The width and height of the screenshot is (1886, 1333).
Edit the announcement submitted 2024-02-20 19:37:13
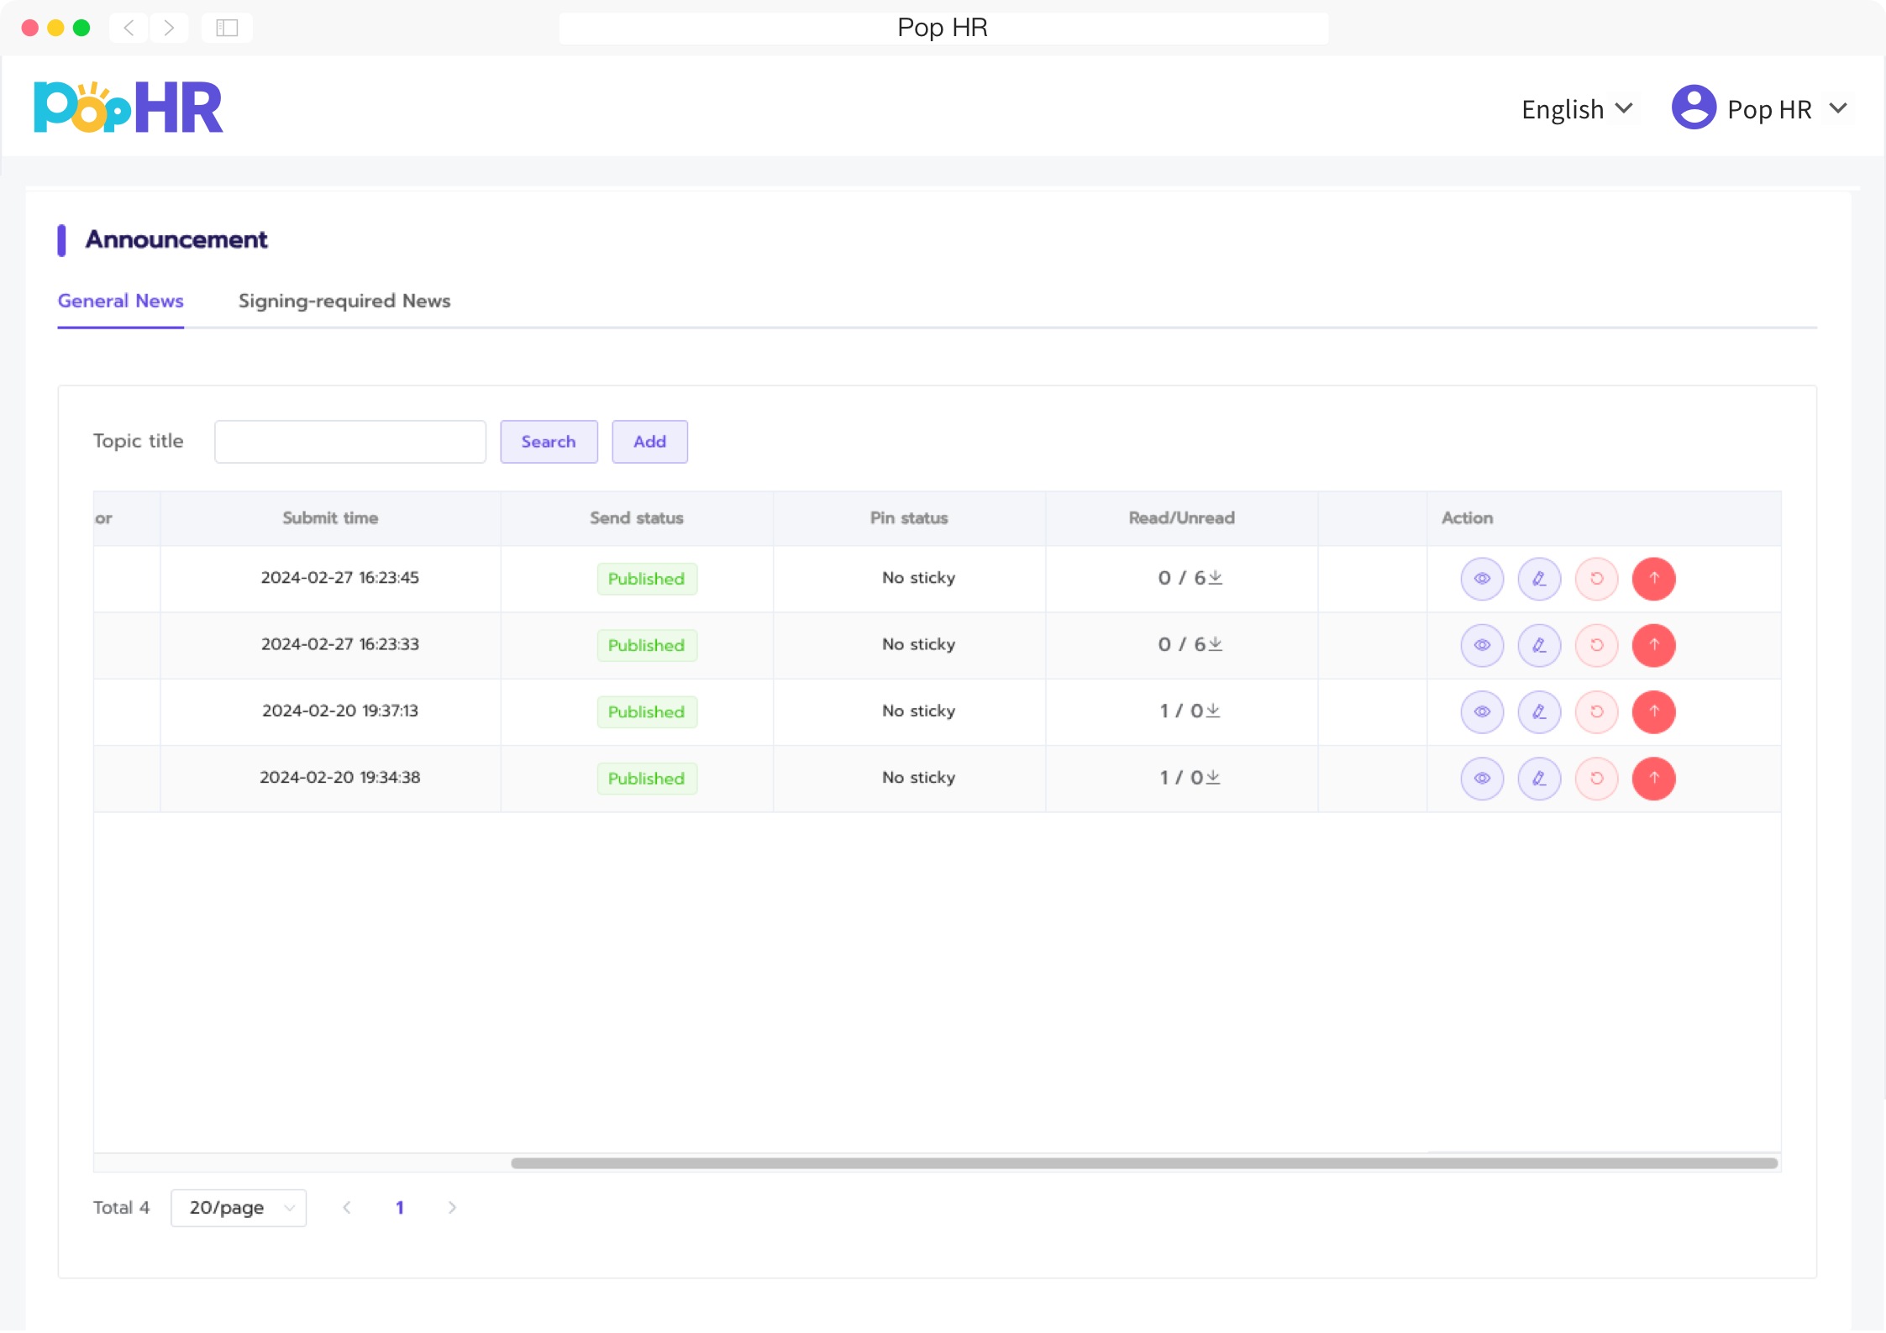click(x=1539, y=711)
